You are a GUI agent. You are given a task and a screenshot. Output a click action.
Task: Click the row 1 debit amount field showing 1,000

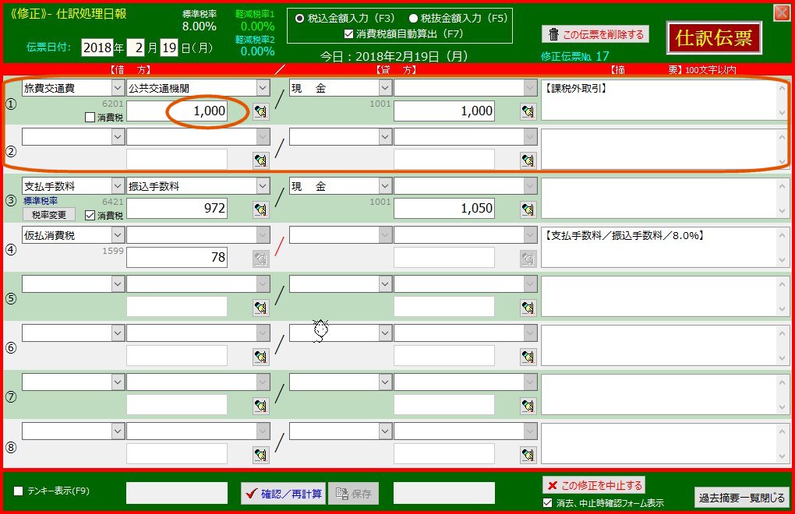click(177, 111)
